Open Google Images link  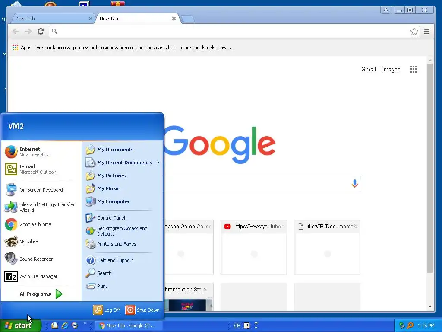click(x=391, y=70)
